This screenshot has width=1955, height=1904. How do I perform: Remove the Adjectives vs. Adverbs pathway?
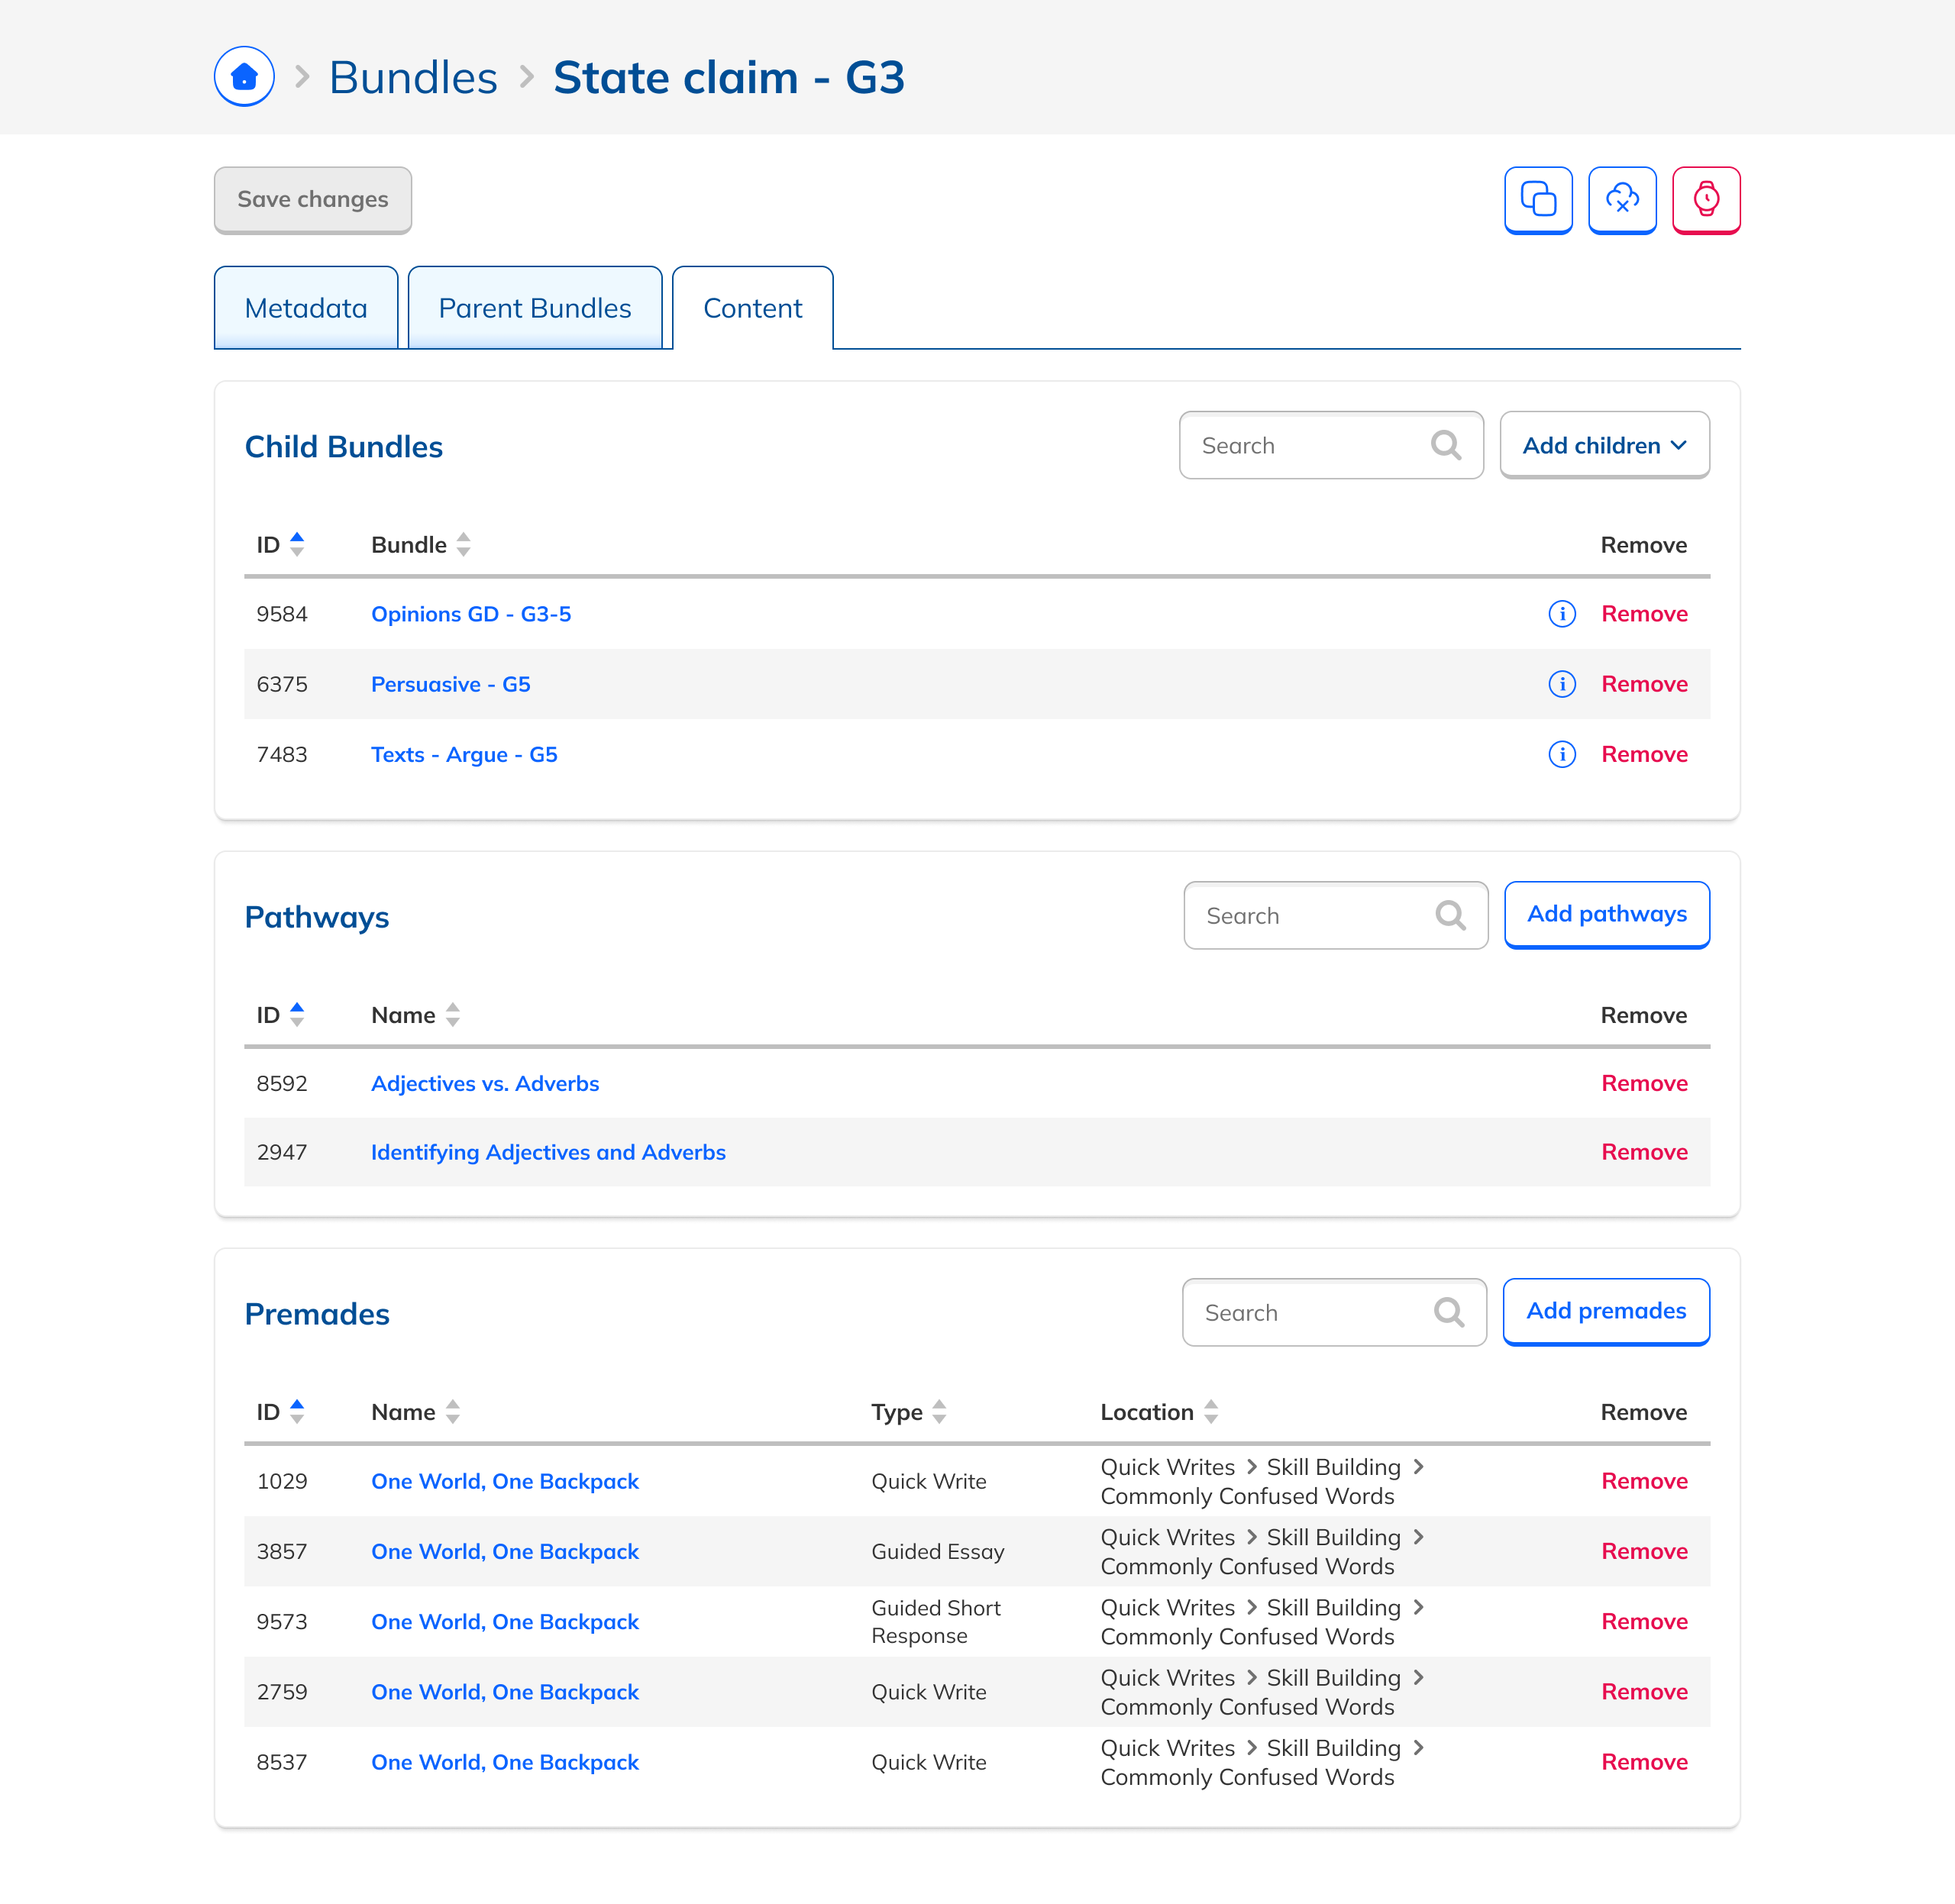pos(1644,1083)
